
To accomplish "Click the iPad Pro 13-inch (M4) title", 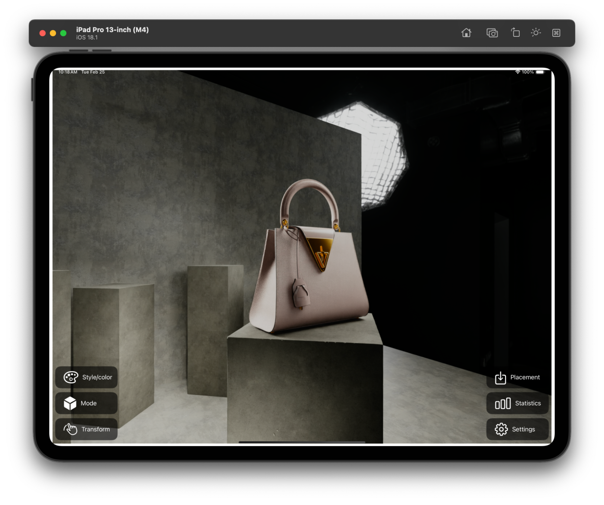I will click(x=112, y=30).
